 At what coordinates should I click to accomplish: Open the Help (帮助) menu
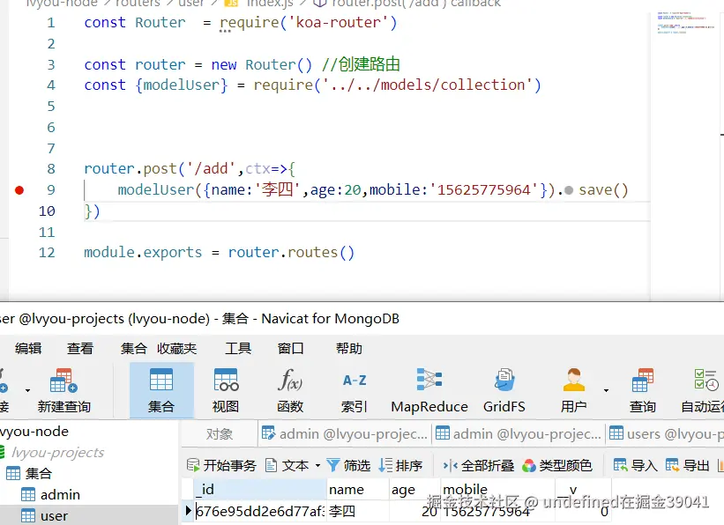tap(349, 348)
